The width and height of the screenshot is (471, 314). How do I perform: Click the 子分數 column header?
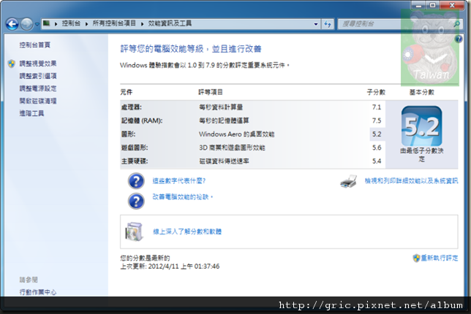click(x=376, y=92)
